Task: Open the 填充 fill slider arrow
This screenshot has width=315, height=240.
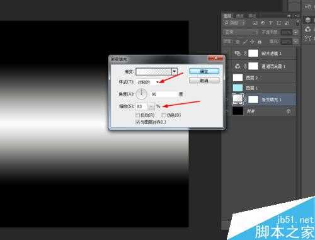Action: [295, 42]
